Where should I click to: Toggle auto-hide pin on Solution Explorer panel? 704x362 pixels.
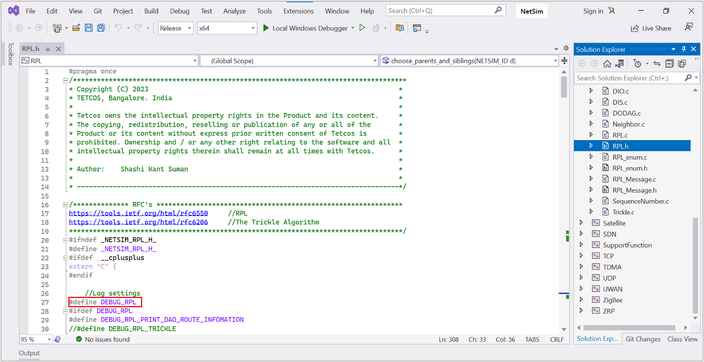coord(683,49)
